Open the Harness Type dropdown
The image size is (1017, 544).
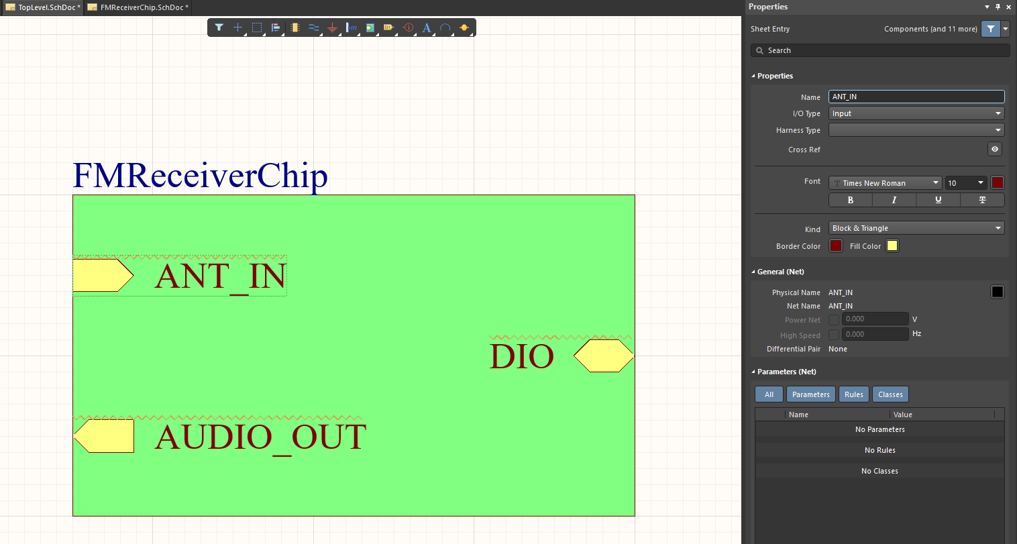click(x=916, y=130)
